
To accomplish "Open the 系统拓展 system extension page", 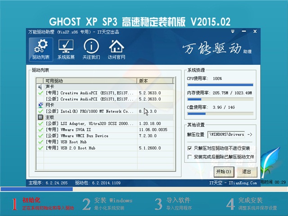I will 66,49.
